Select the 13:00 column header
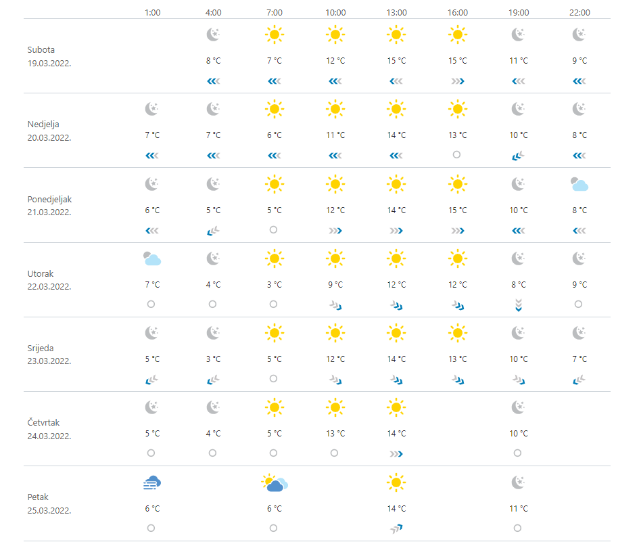 click(x=396, y=12)
